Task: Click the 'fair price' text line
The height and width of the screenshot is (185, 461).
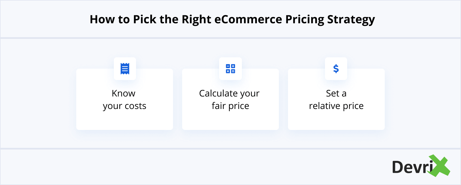Action: click(230, 106)
